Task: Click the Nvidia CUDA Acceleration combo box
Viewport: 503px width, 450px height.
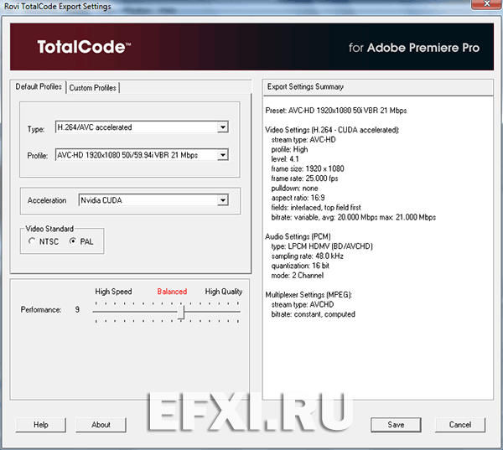Action: click(153, 200)
